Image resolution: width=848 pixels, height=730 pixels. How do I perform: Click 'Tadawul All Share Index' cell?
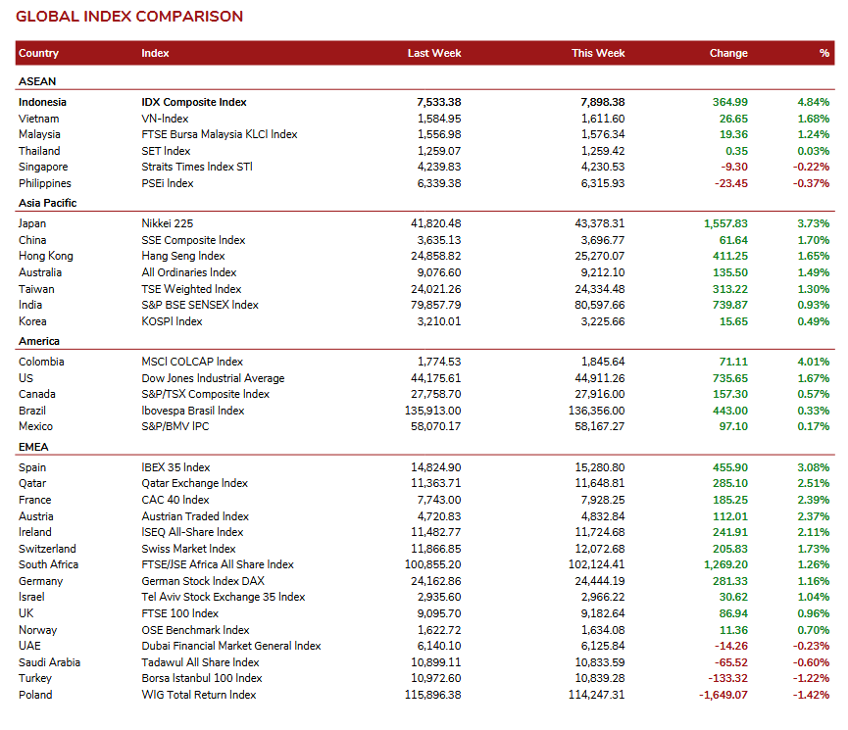(200, 662)
